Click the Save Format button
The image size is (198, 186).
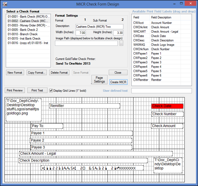coord(81,73)
